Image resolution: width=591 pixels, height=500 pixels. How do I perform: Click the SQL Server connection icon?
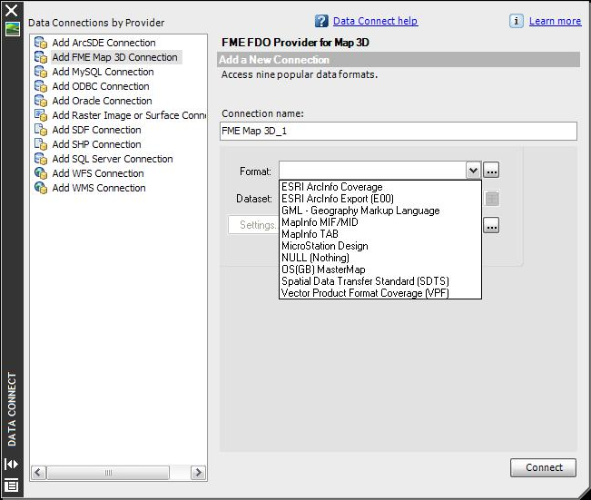click(x=41, y=159)
